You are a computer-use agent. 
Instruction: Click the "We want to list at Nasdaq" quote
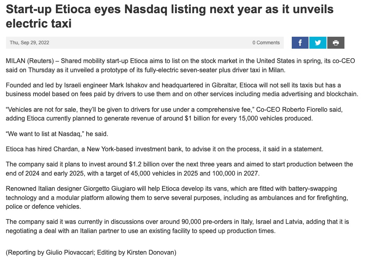pos(57,134)
